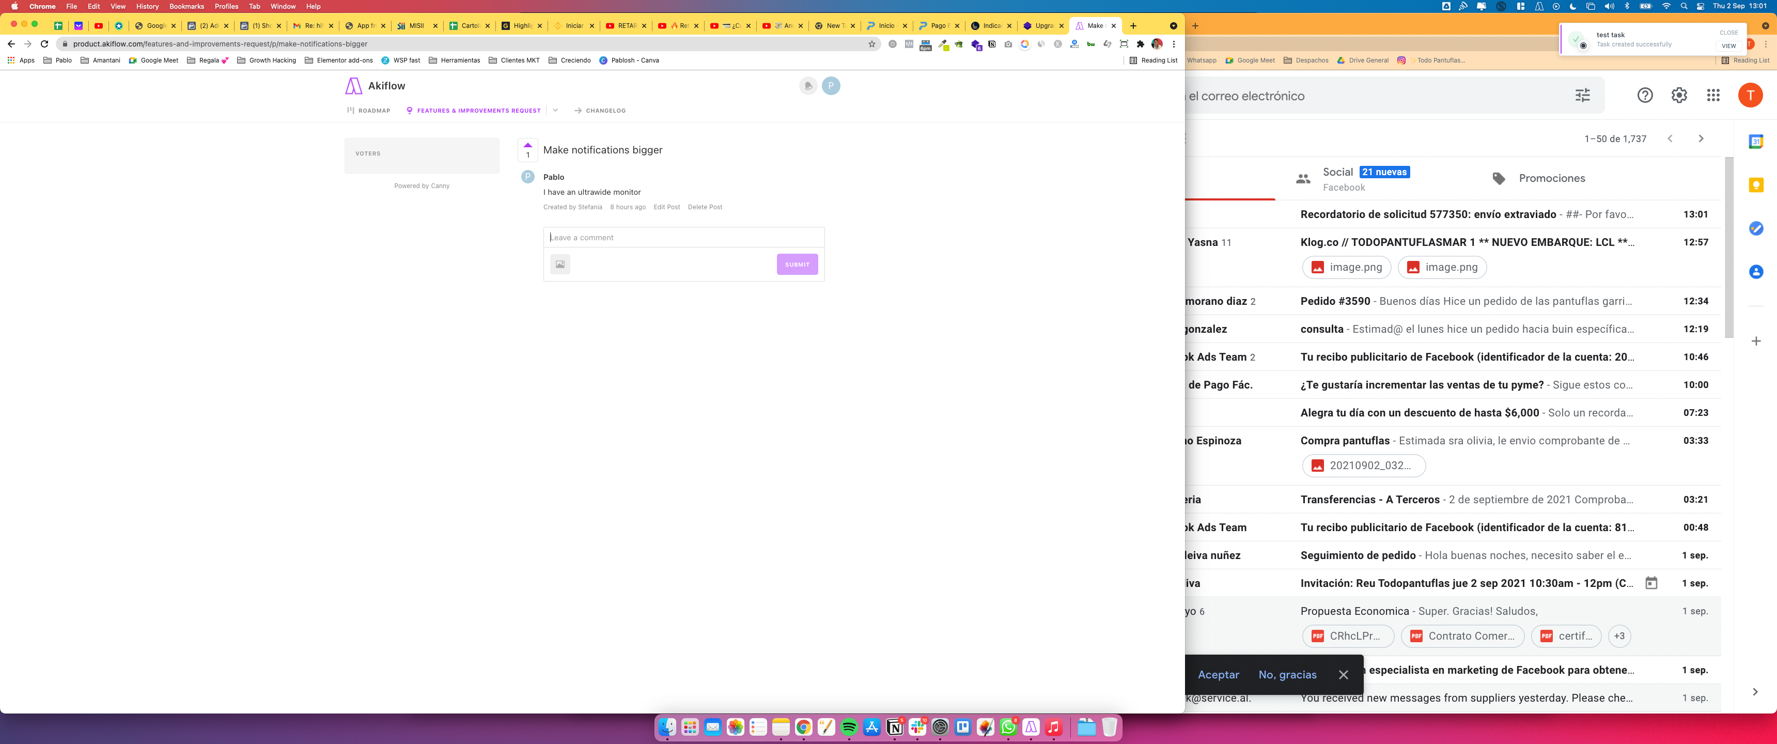This screenshot has width=1777, height=744.
Task: Open the 'P' user avatar menu
Action: click(x=831, y=86)
